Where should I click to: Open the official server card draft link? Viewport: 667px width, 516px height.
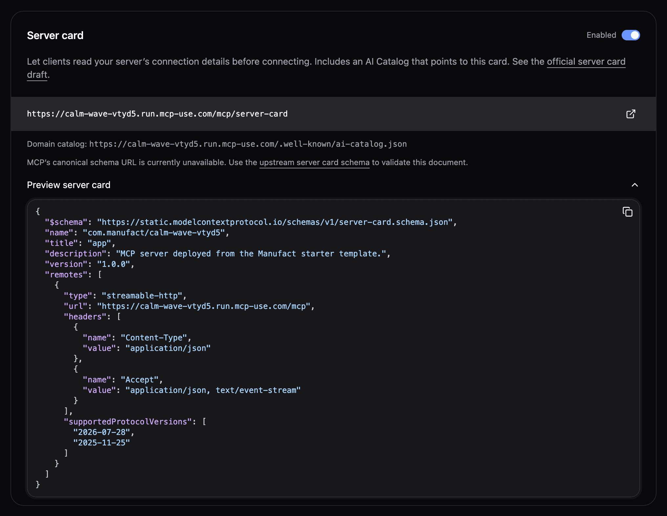[586, 62]
